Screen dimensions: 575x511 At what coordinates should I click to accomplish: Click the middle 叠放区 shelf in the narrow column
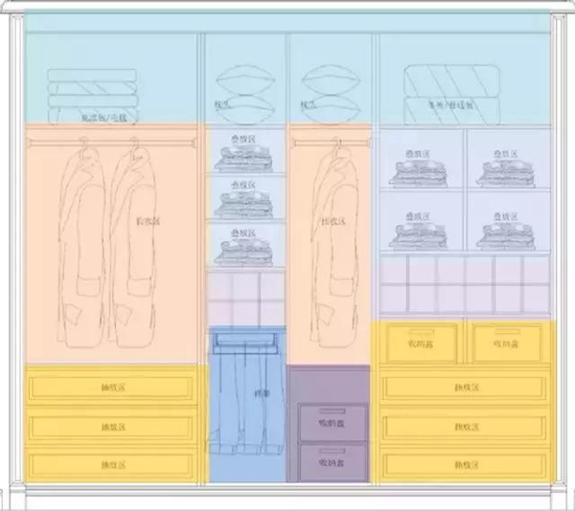pyautogui.click(x=245, y=197)
